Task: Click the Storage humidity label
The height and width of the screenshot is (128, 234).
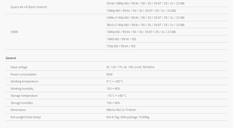Action: point(22,103)
